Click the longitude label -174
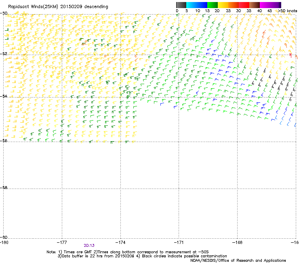299x263 pixels. (120, 242)
